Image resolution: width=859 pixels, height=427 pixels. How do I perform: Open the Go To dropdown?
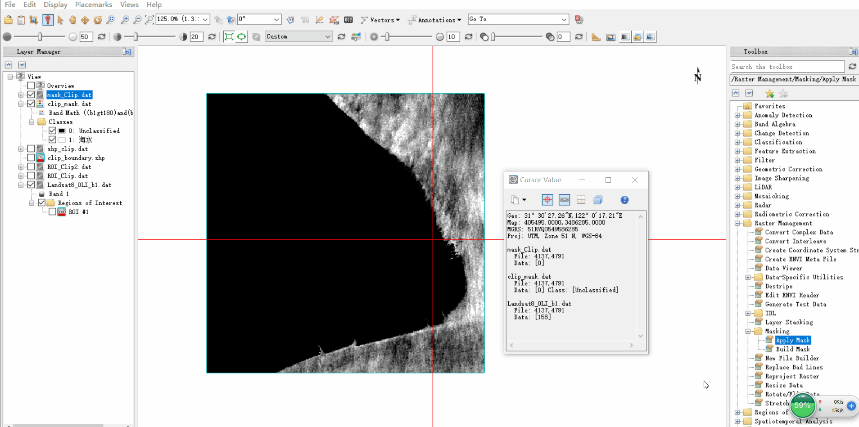(x=564, y=19)
